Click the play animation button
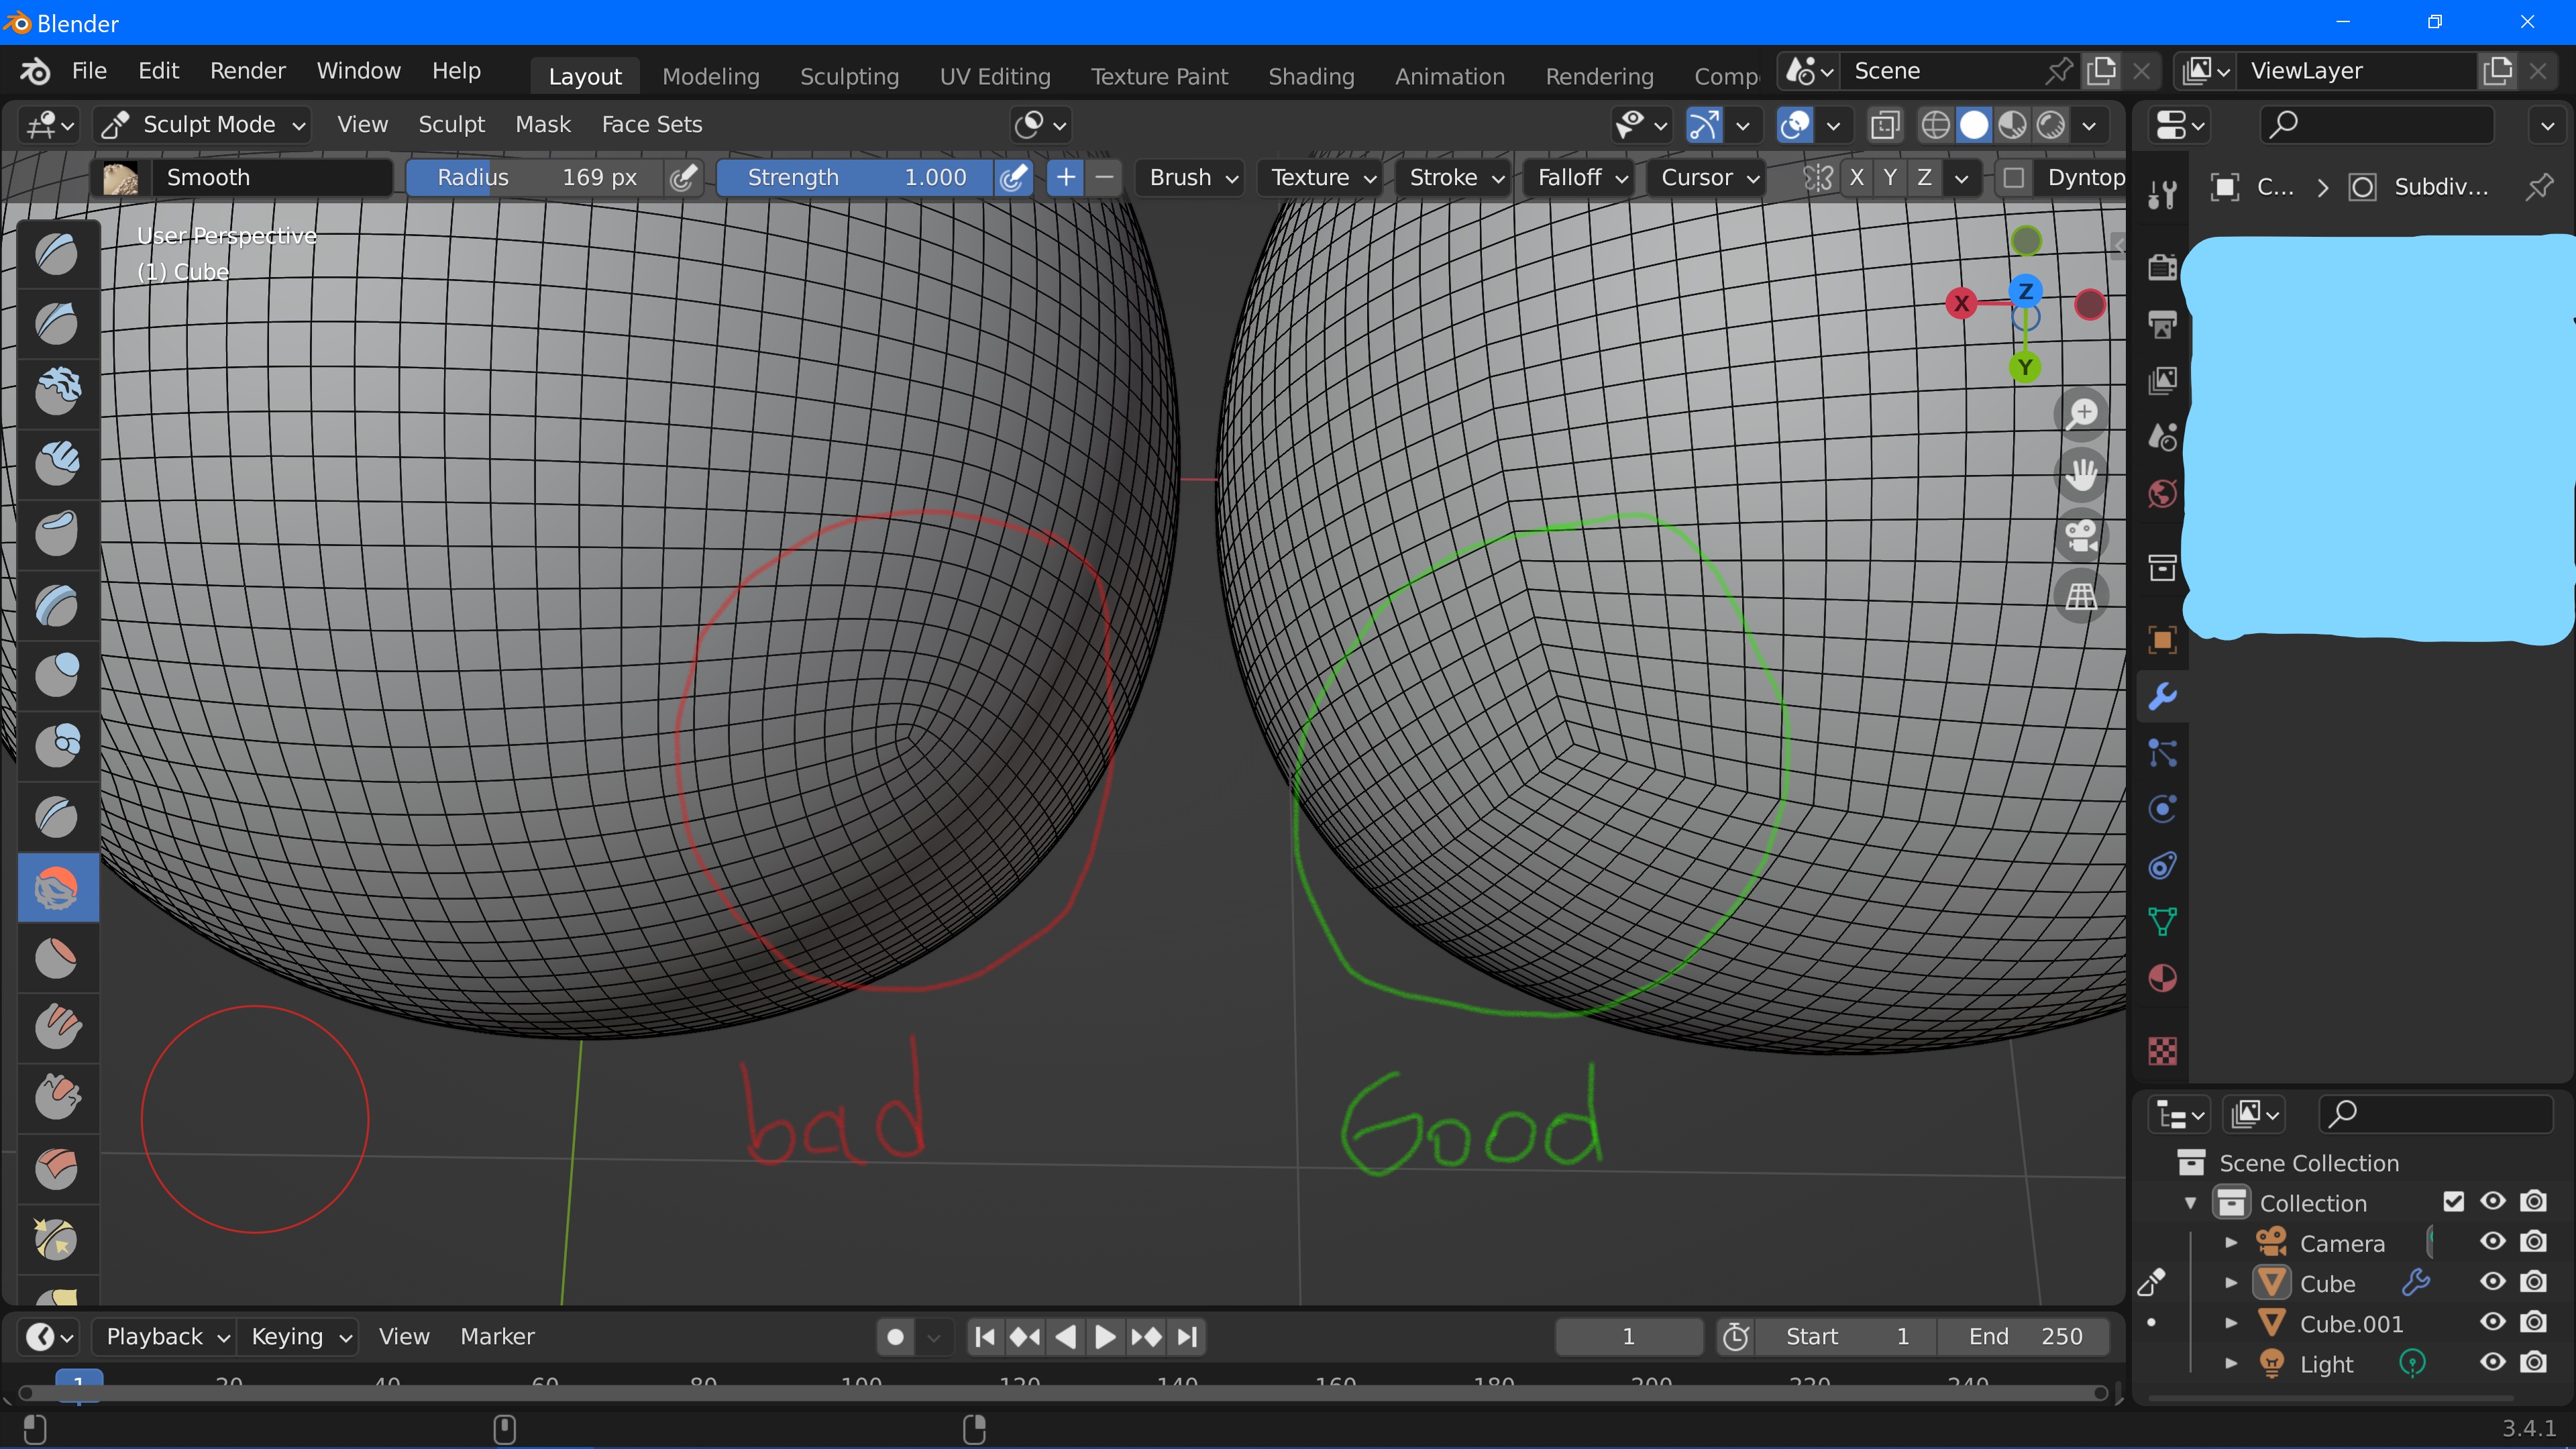The image size is (2576, 1449). point(1105,1337)
